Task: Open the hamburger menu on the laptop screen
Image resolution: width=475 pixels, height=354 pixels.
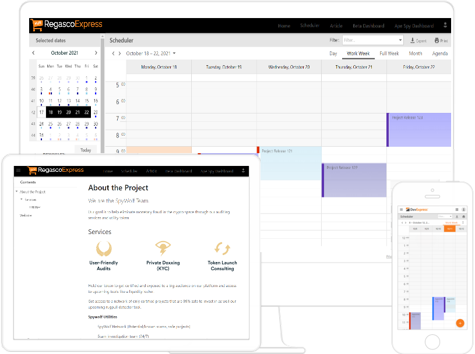Action: pos(18,171)
